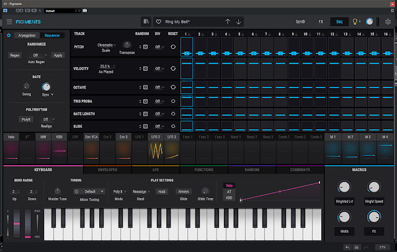Open settings gear icon at top right
Screen dimensions: 397x252
coord(388,22)
